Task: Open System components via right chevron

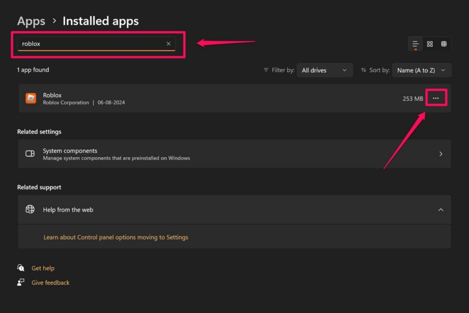Action: point(441,154)
